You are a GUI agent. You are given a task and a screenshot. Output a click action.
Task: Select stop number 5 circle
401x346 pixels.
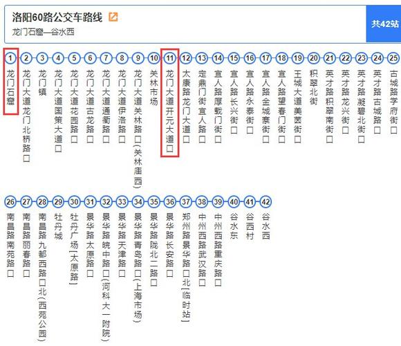point(74,58)
